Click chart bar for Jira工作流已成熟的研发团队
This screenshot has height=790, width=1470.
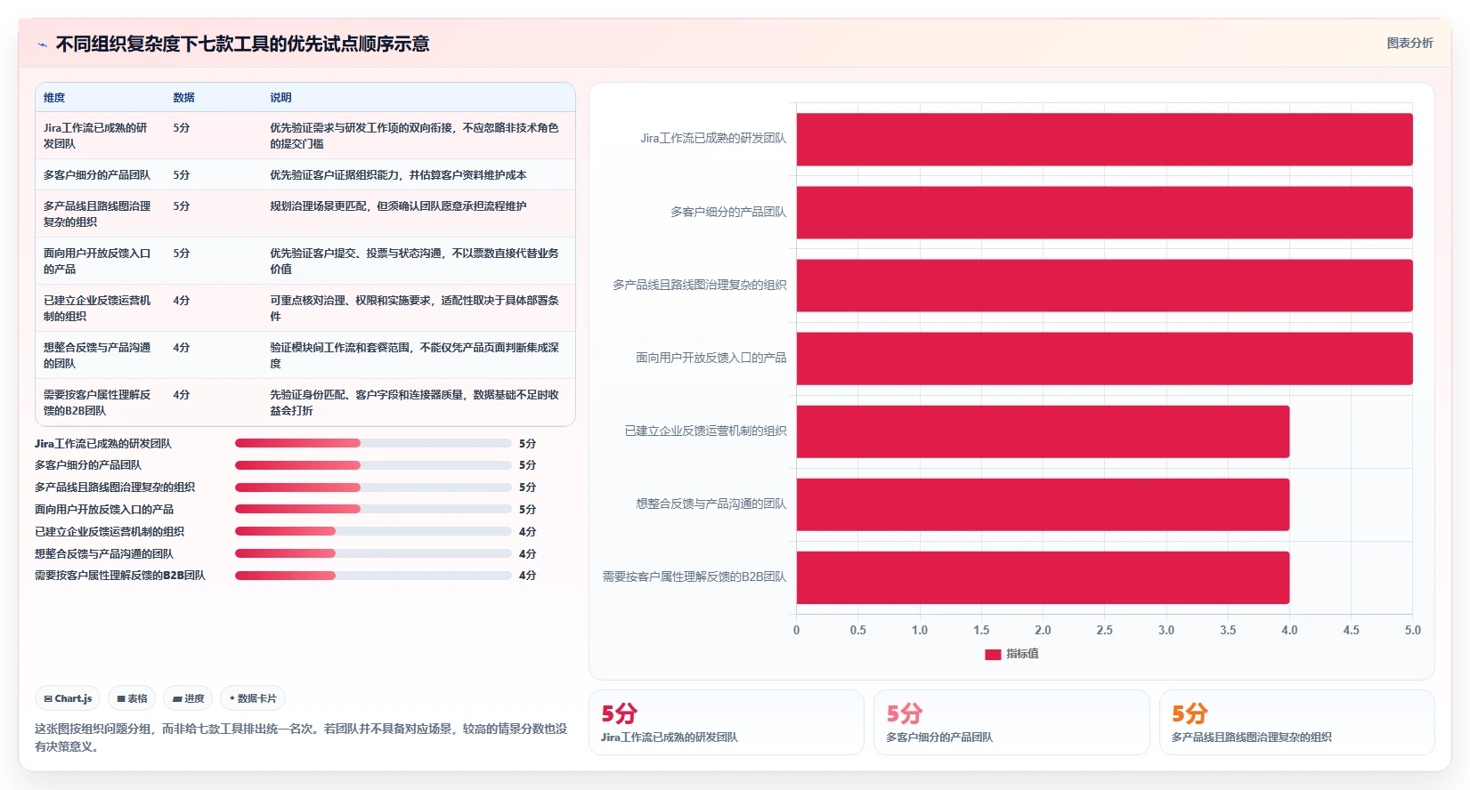(1104, 139)
